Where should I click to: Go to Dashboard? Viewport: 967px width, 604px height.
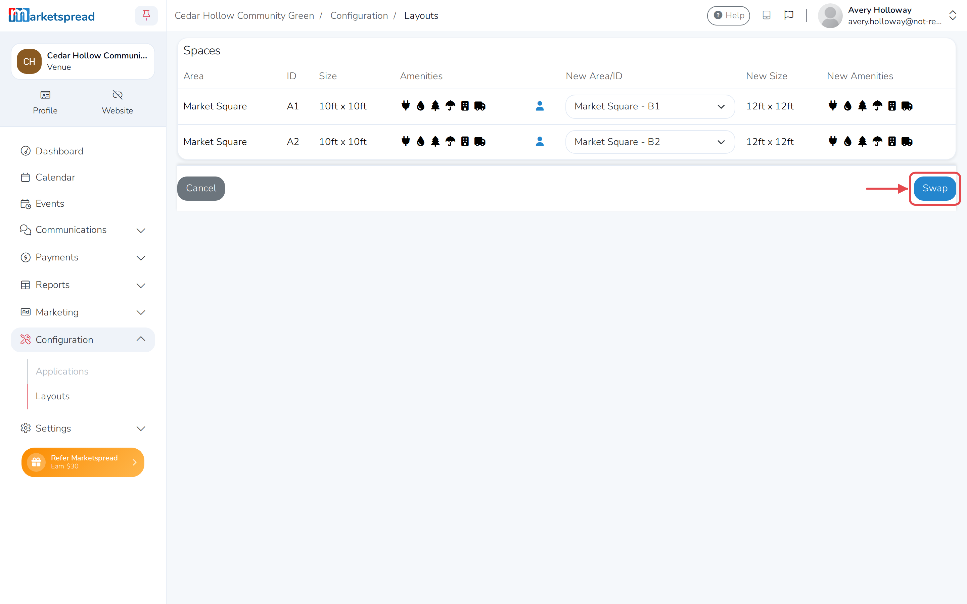point(59,151)
